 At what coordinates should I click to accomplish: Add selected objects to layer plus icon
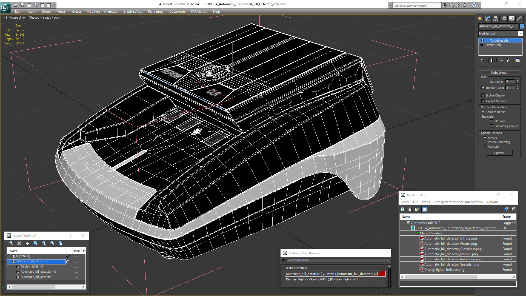click(27, 243)
